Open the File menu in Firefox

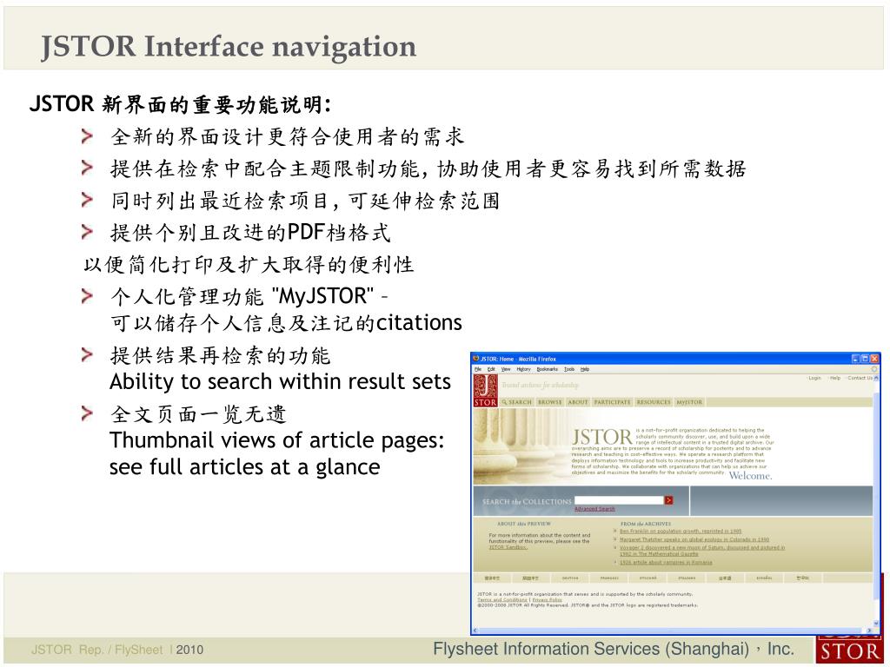477,369
